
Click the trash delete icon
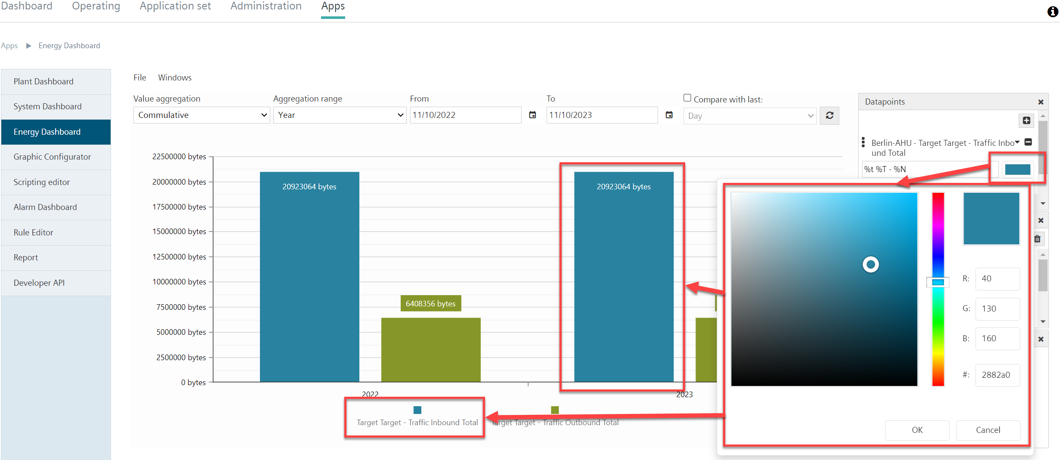pos(1037,239)
